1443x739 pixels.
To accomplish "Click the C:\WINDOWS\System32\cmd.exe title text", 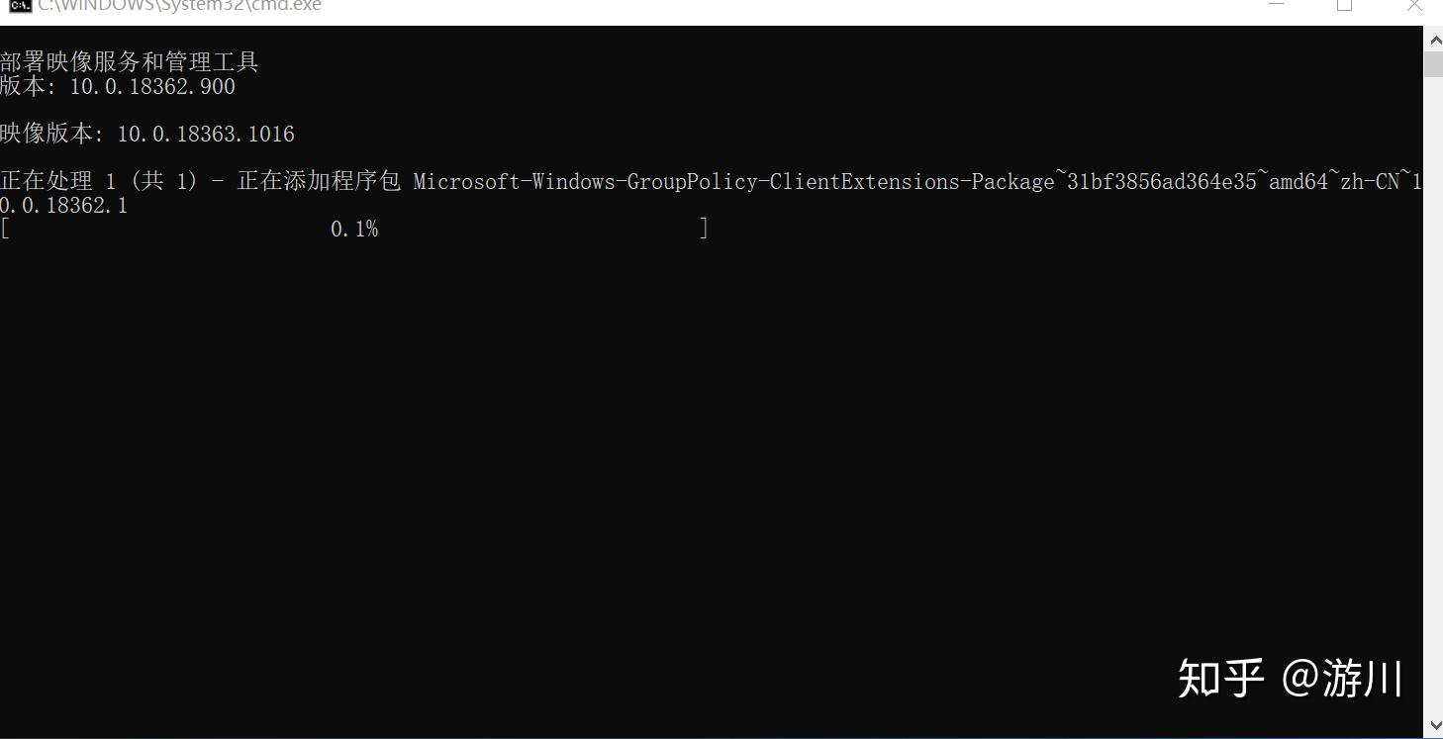I will point(179,5).
